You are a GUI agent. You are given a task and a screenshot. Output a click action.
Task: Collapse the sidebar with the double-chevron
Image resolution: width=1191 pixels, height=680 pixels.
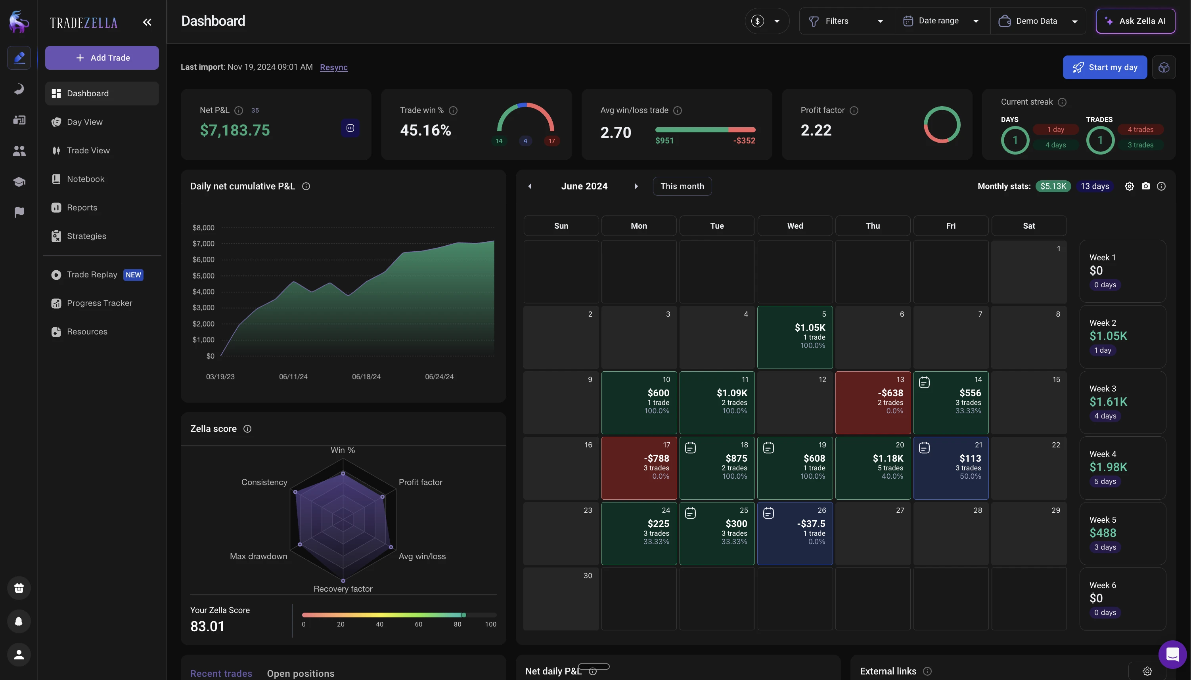[147, 21]
